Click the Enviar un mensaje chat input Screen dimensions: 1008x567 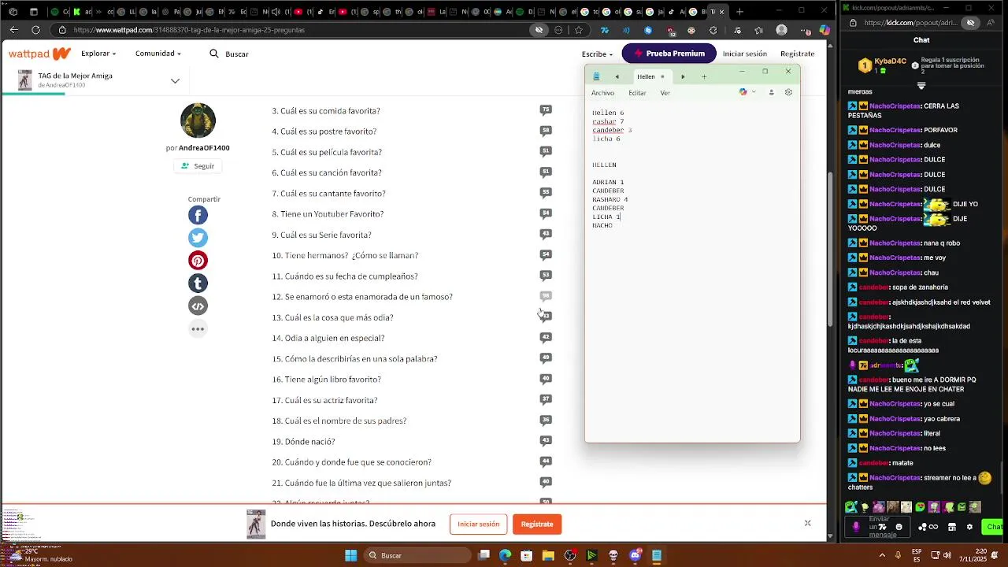(x=879, y=527)
